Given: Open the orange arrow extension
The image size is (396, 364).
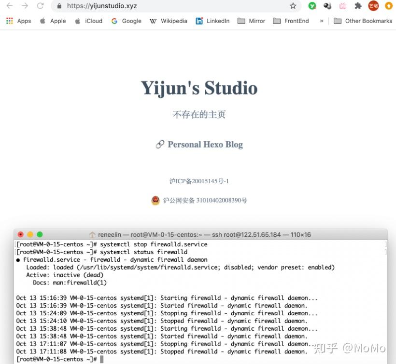Looking at the screenshot, I should pos(389,7).
